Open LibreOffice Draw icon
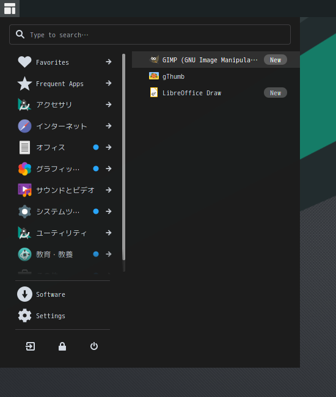 click(154, 92)
